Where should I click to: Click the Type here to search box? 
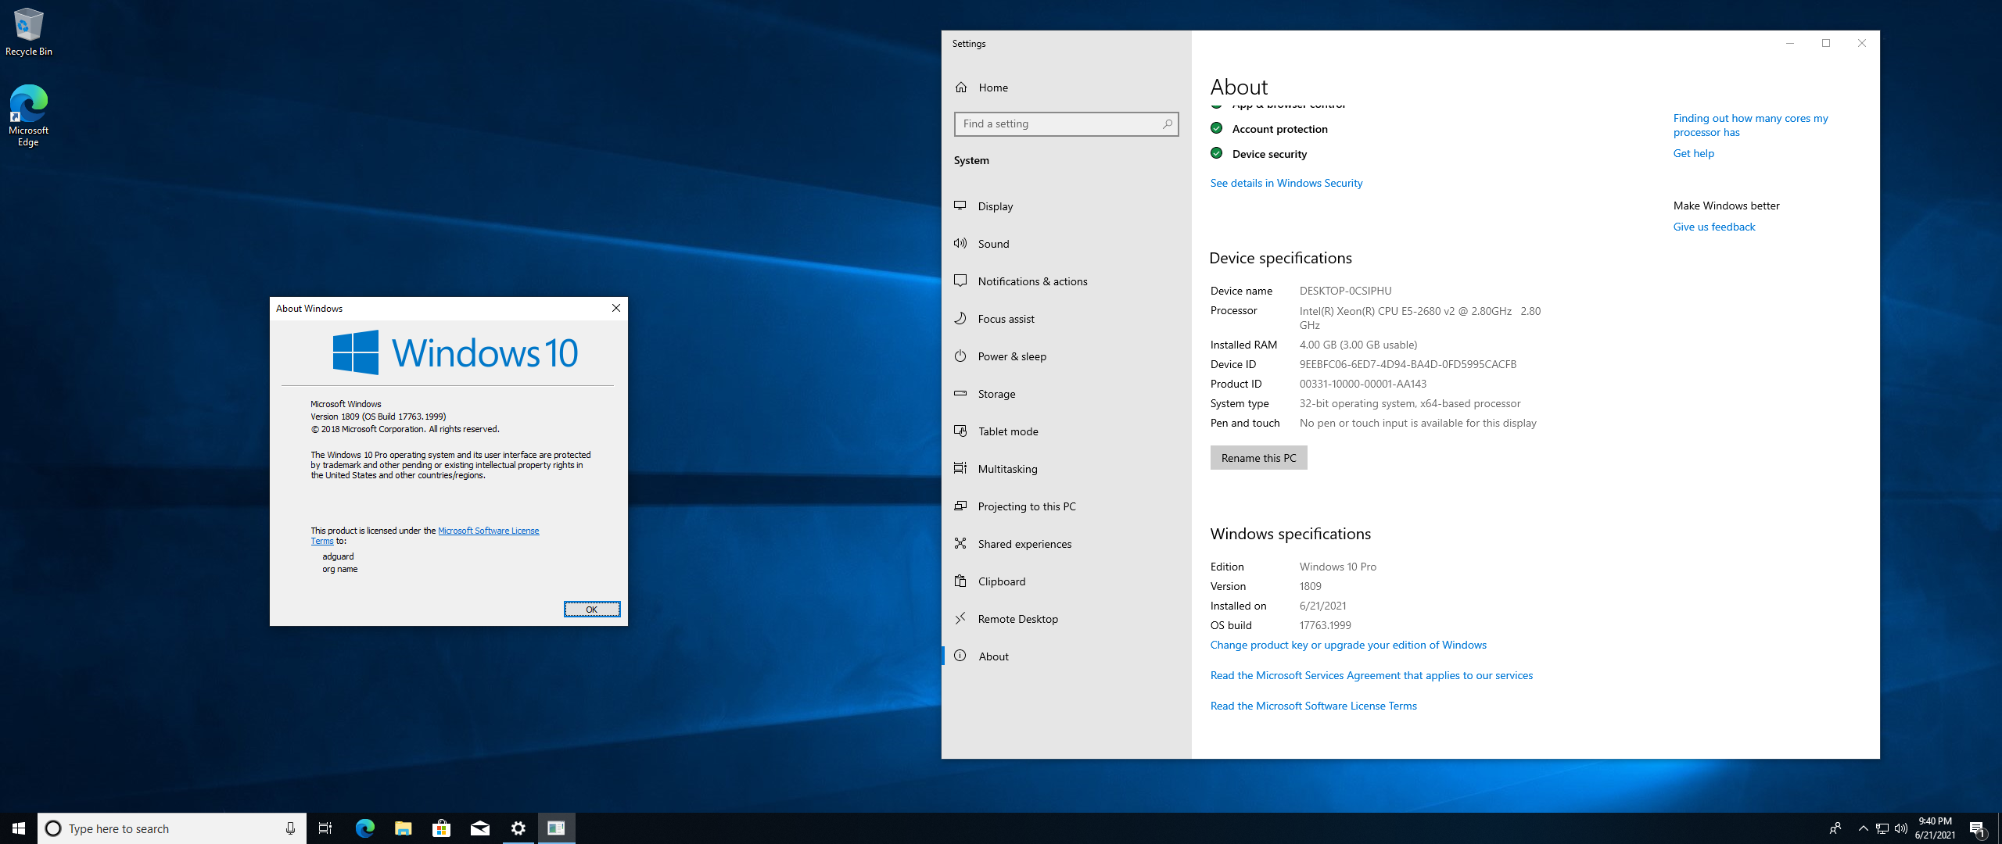[172, 828]
